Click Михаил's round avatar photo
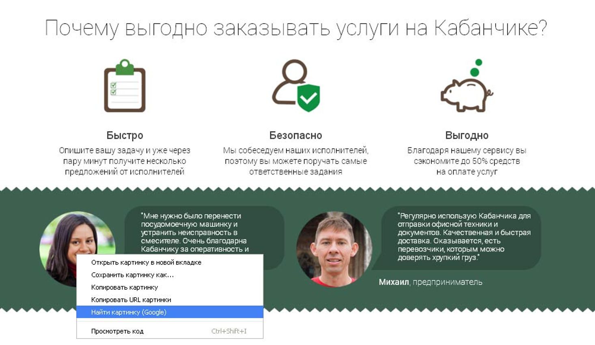This screenshot has width=595, height=345. pos(334,249)
